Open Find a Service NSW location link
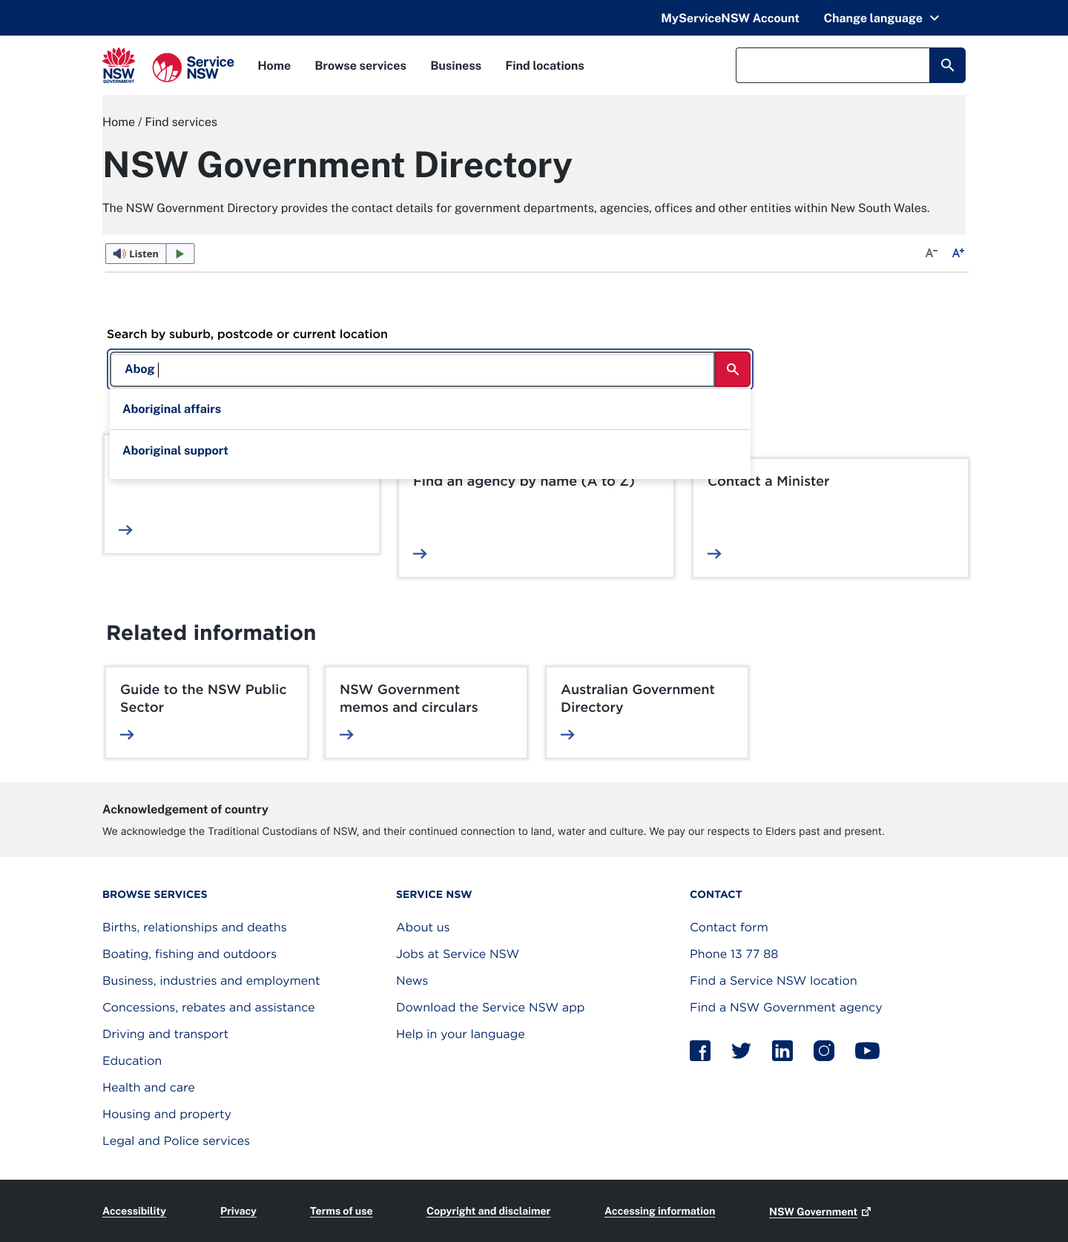Image resolution: width=1068 pixels, height=1242 pixels. point(774,981)
